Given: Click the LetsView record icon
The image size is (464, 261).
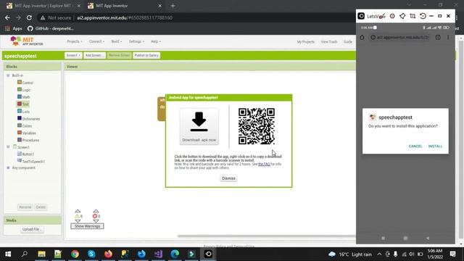Looking at the screenshot, I should pyautogui.click(x=392, y=16).
